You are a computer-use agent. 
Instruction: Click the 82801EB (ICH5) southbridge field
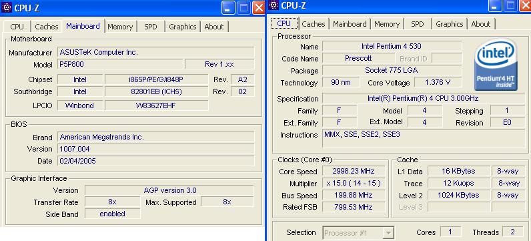tap(157, 91)
